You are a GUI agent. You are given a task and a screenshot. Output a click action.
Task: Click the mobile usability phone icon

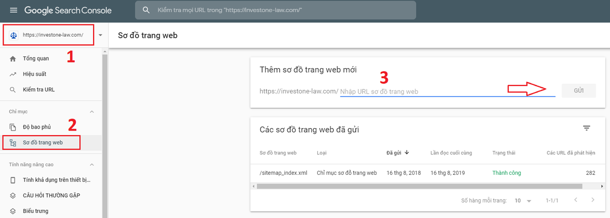pyautogui.click(x=13, y=180)
